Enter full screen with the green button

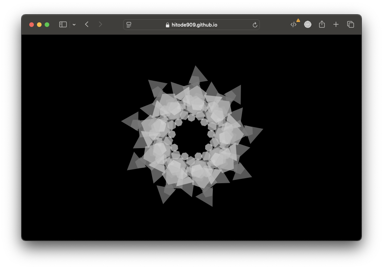click(47, 25)
